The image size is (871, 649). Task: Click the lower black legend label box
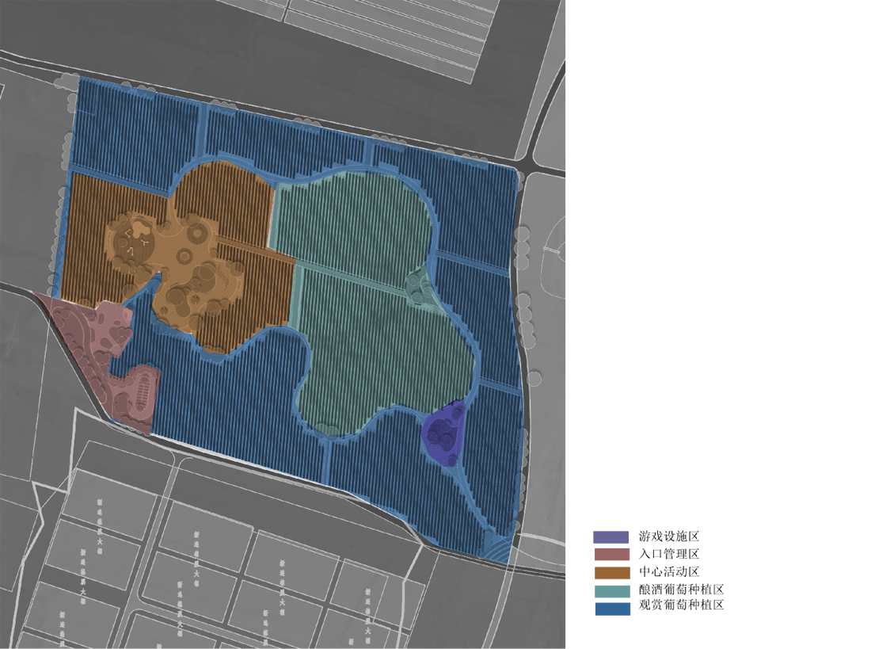679,590
